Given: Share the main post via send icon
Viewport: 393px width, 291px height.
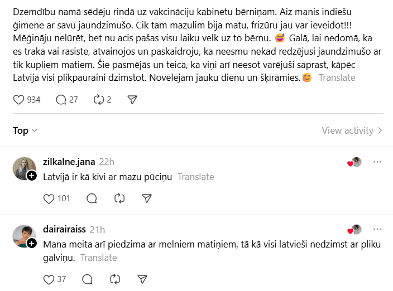Looking at the screenshot, I should 132,100.
